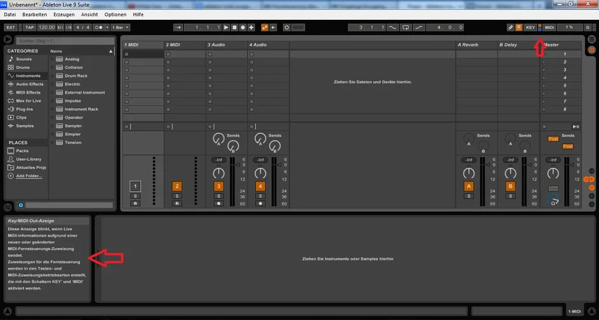Expand the Drum Rack entry
This screenshot has height=320, width=599.
point(52,76)
